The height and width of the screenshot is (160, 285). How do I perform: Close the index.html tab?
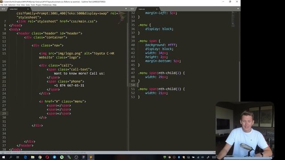coord(28,9)
